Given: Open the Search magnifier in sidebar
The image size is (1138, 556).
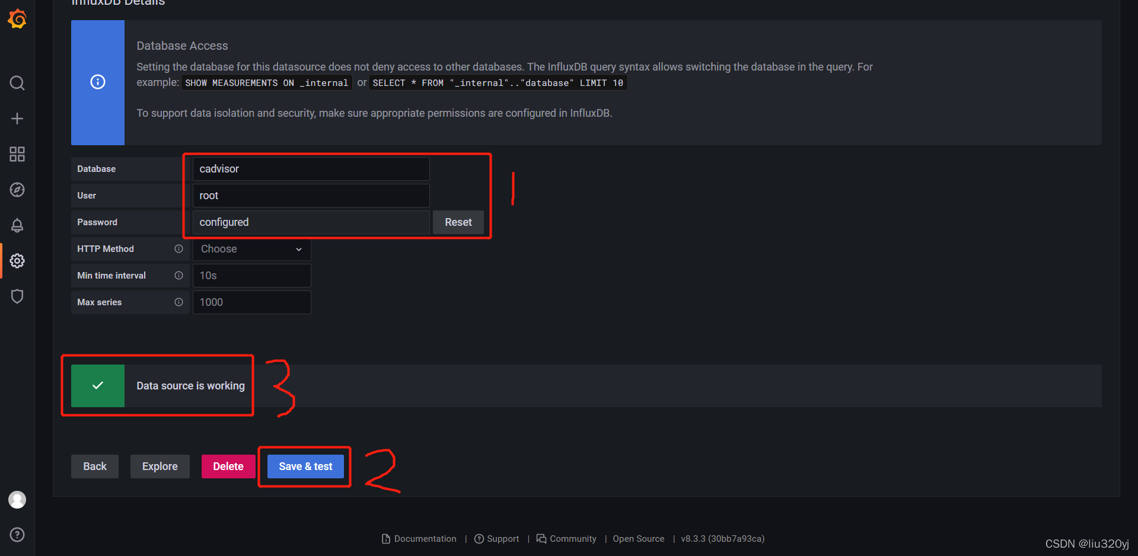Looking at the screenshot, I should click(x=17, y=83).
